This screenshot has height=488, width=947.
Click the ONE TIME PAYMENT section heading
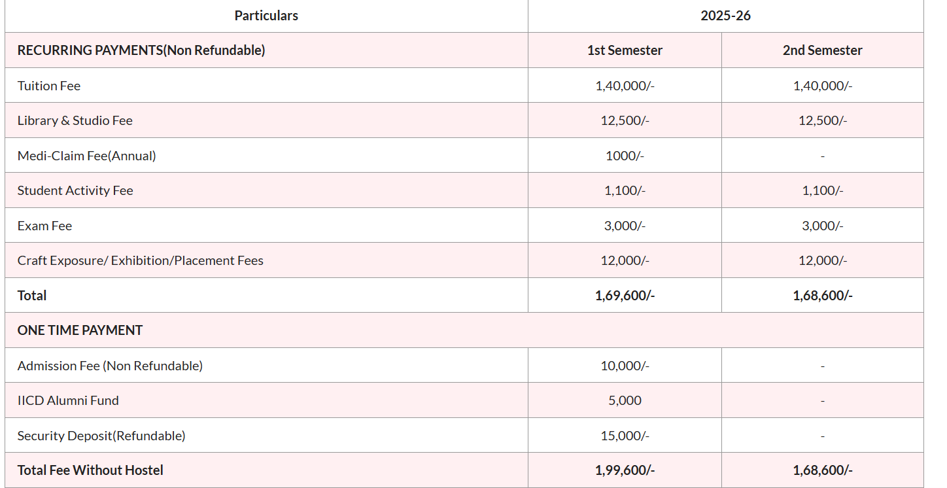pyautogui.click(x=80, y=330)
